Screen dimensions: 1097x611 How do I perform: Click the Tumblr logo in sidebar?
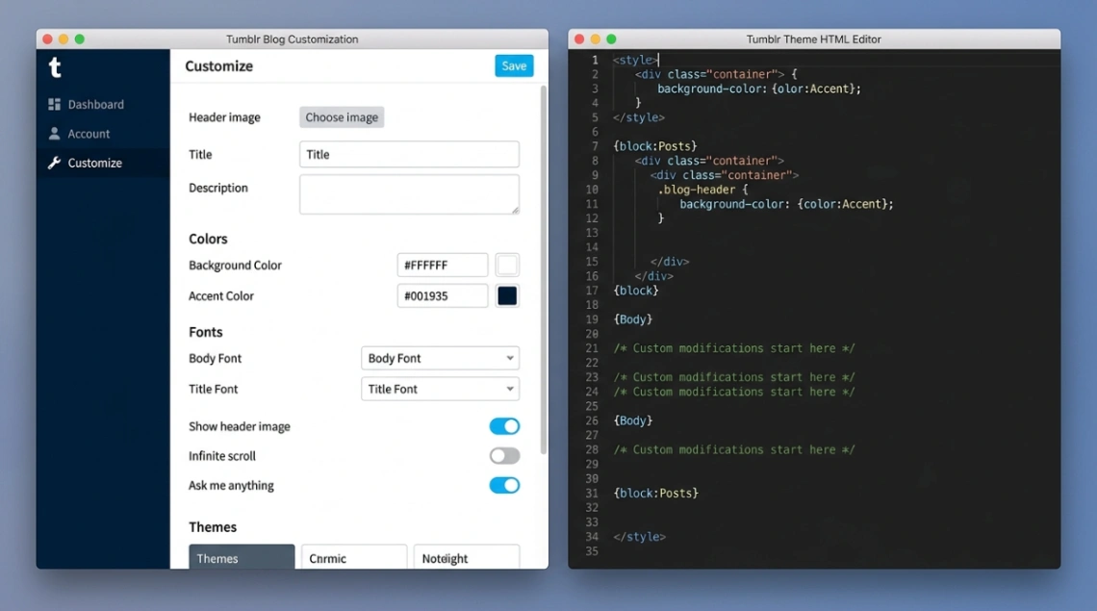pyautogui.click(x=55, y=67)
